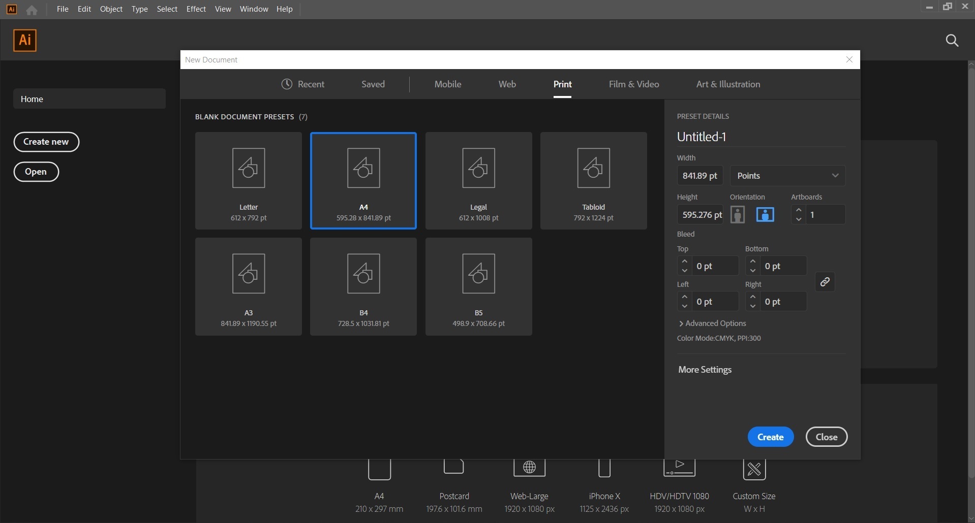Click the Height input field
This screenshot has width=975, height=523.
(700, 215)
